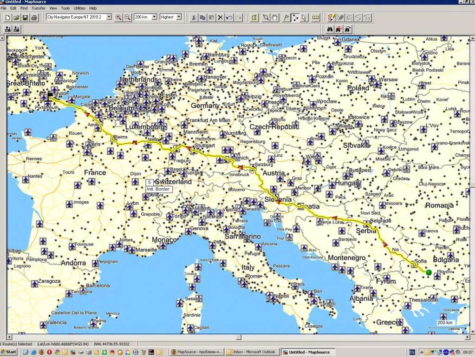Viewport: 475px width, 357px height.
Task: Open Find Places binoculars icon
Action: pyautogui.click(x=330, y=29)
